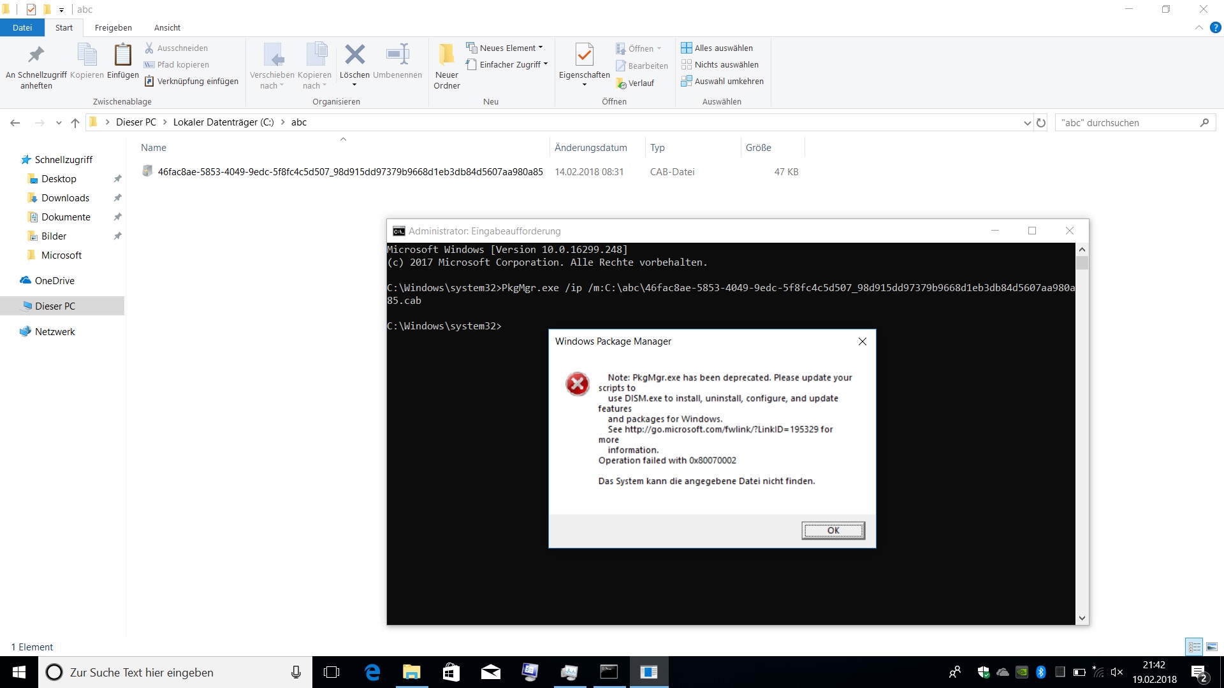Click Alles auswählen
This screenshot has height=688, width=1224.
tap(717, 48)
